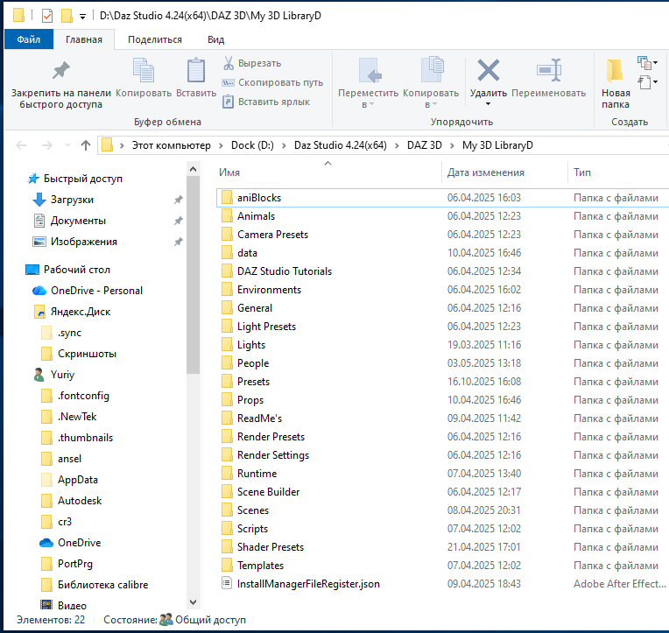Expand chevron after Daz Studio 4.24(x64) breadcrumb

tap(398, 145)
